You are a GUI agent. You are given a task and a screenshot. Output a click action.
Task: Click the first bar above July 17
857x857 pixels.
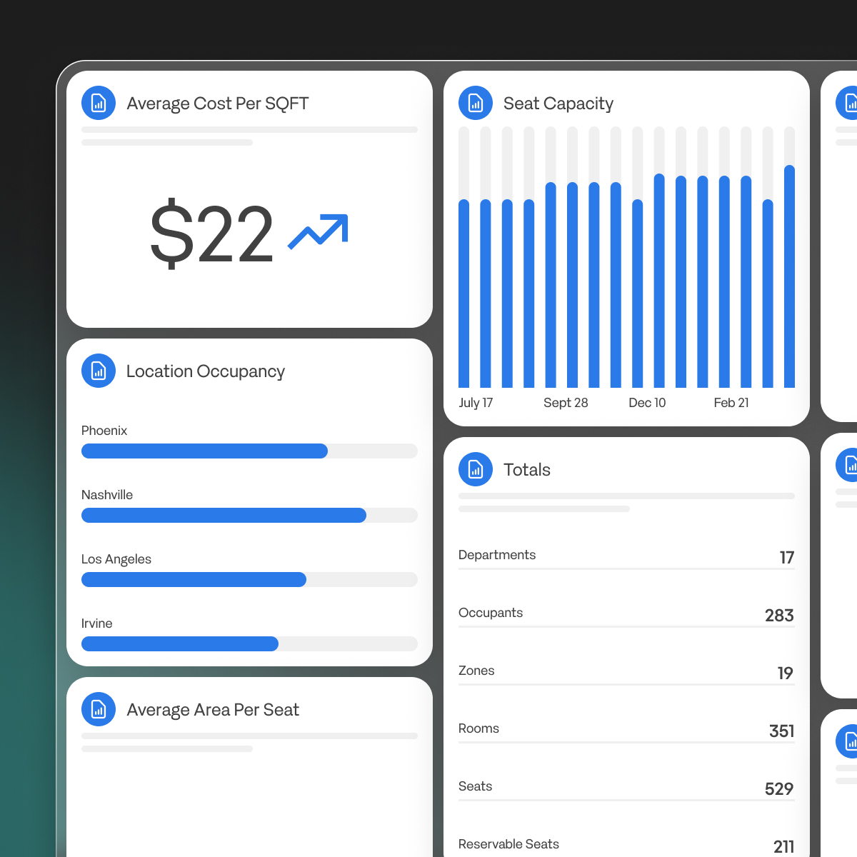click(464, 294)
